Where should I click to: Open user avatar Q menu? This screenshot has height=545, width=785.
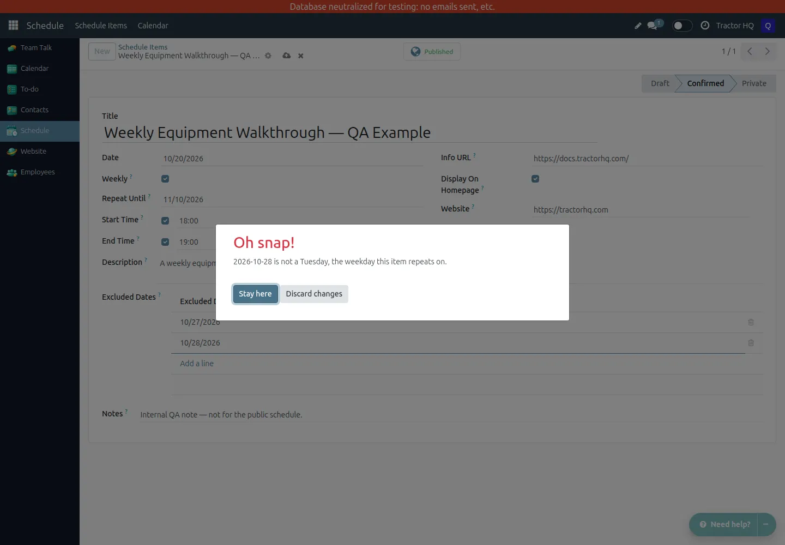[x=768, y=26]
